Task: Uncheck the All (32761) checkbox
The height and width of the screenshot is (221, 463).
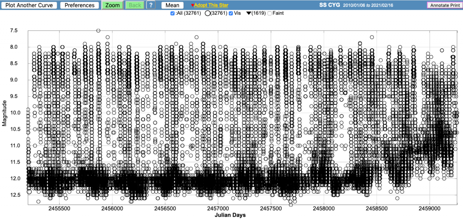Action: (172, 13)
